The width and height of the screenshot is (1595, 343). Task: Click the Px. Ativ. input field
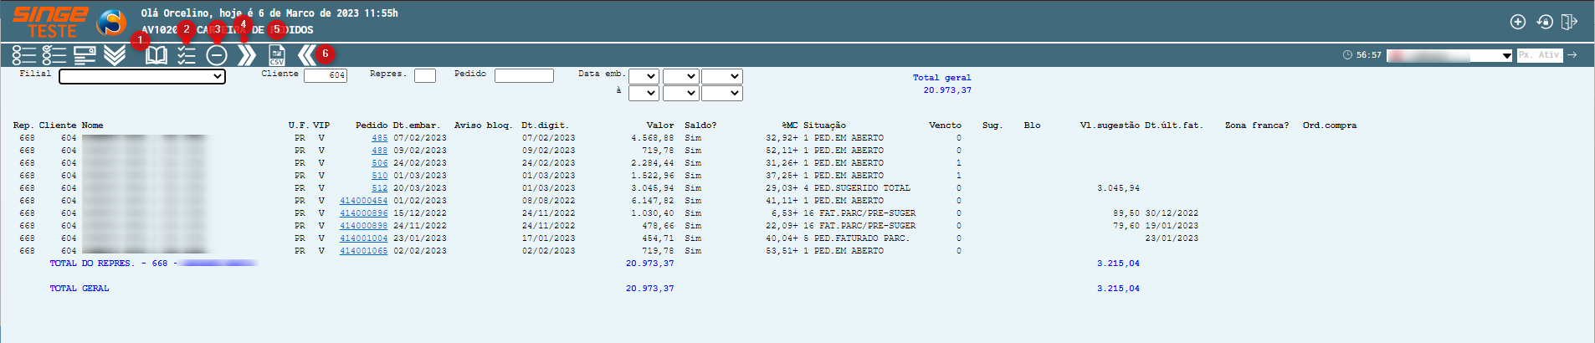click(1540, 55)
